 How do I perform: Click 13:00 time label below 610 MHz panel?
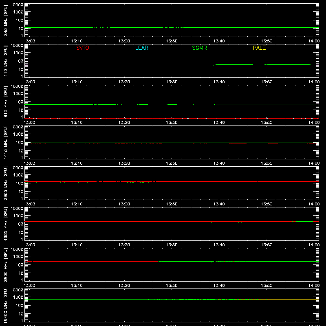29,123
